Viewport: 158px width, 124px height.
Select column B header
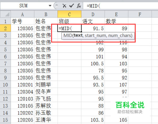46,14
